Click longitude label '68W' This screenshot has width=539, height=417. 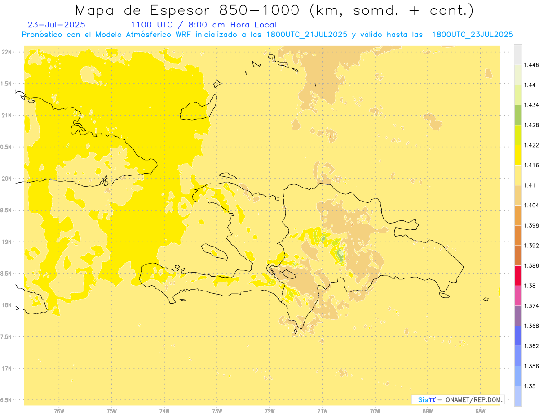point(480,411)
